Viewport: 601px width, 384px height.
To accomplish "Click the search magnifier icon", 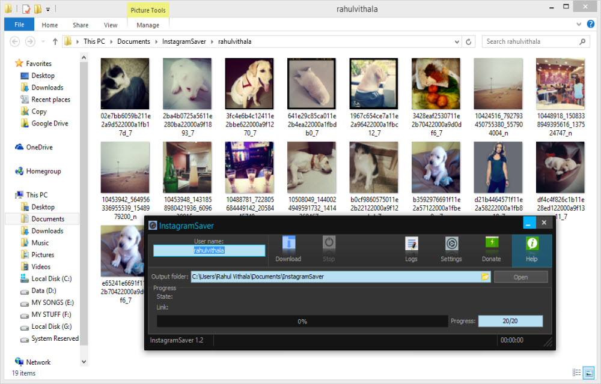I will [582, 41].
